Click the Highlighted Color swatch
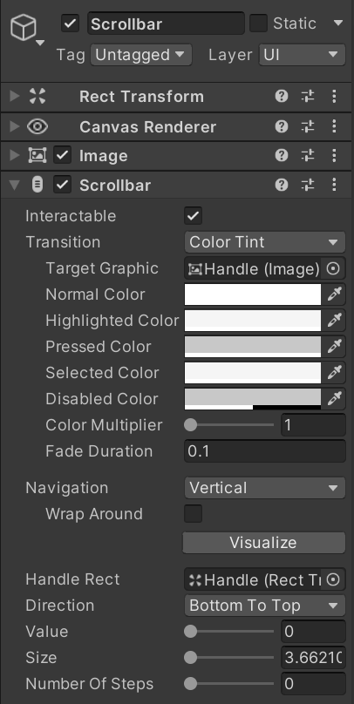This screenshot has width=354, height=704. tap(253, 321)
